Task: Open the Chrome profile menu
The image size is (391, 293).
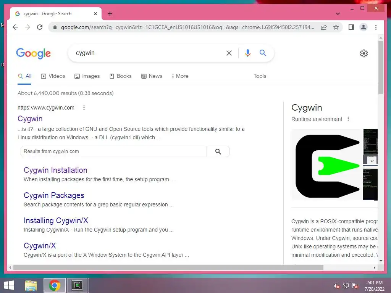Action: tap(364, 27)
